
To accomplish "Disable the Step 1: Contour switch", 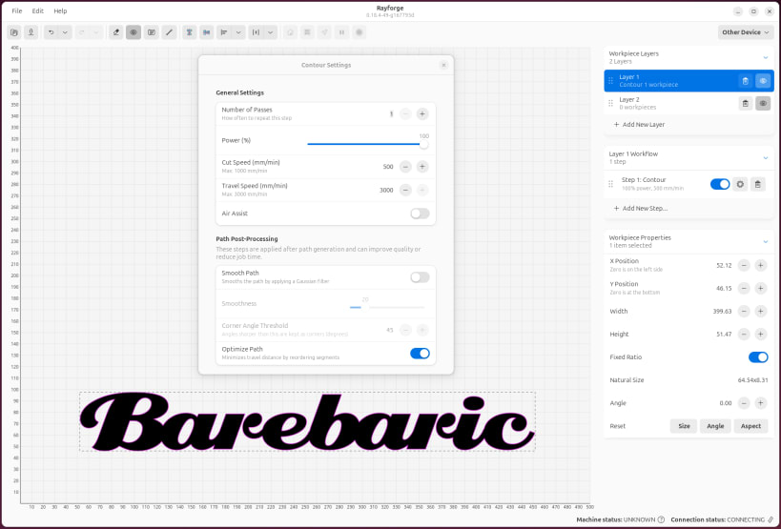I will pyautogui.click(x=720, y=184).
